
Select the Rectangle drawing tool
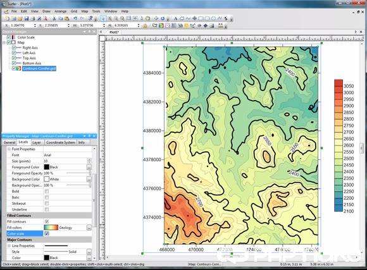pyautogui.click(x=201, y=18)
